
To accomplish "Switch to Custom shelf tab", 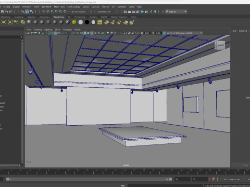I will (93, 17).
